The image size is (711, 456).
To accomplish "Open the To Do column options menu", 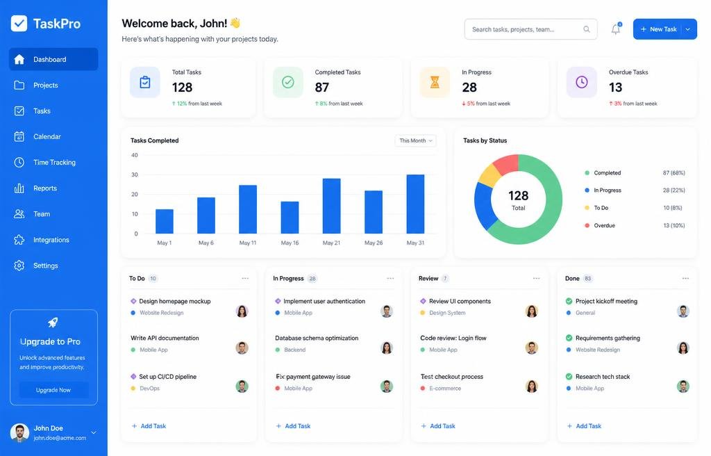I will coord(245,279).
